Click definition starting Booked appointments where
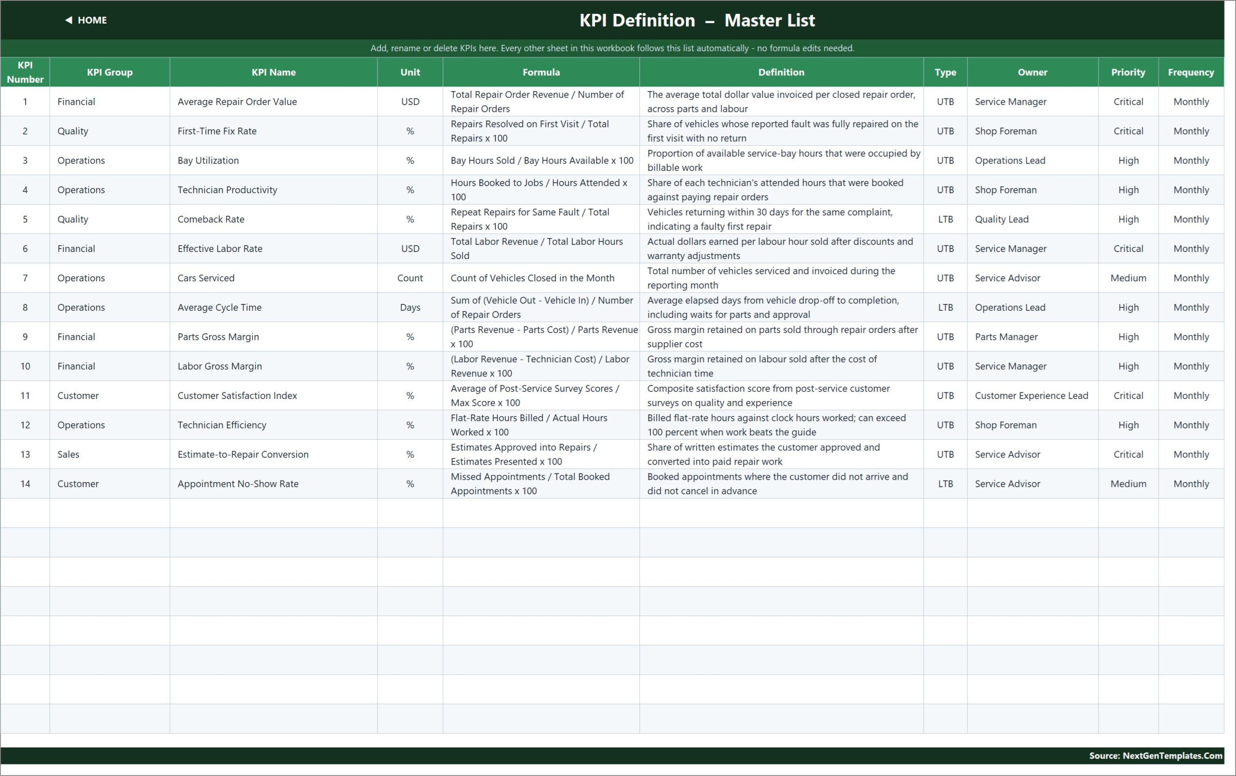Image resolution: width=1236 pixels, height=776 pixels. pos(781,484)
